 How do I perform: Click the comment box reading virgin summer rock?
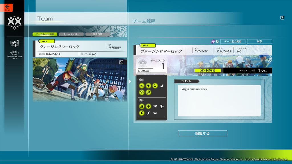tap(219, 101)
